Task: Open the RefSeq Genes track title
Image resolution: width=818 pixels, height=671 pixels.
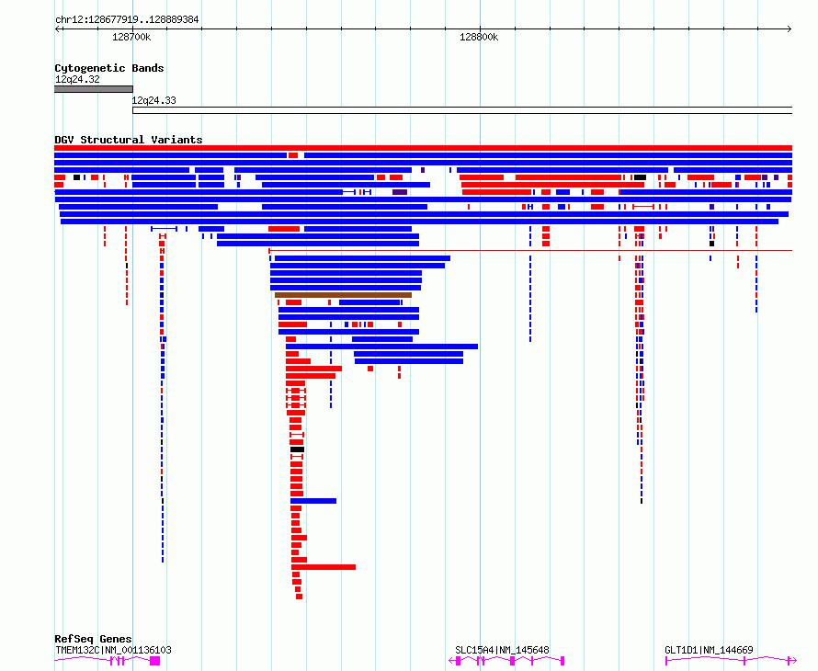Action: click(93, 639)
